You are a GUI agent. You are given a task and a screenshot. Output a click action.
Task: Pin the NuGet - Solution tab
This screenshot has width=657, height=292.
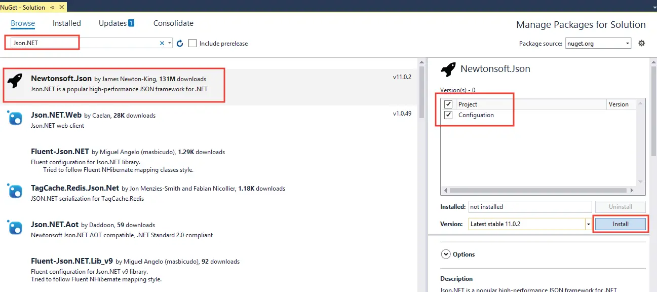(x=53, y=7)
